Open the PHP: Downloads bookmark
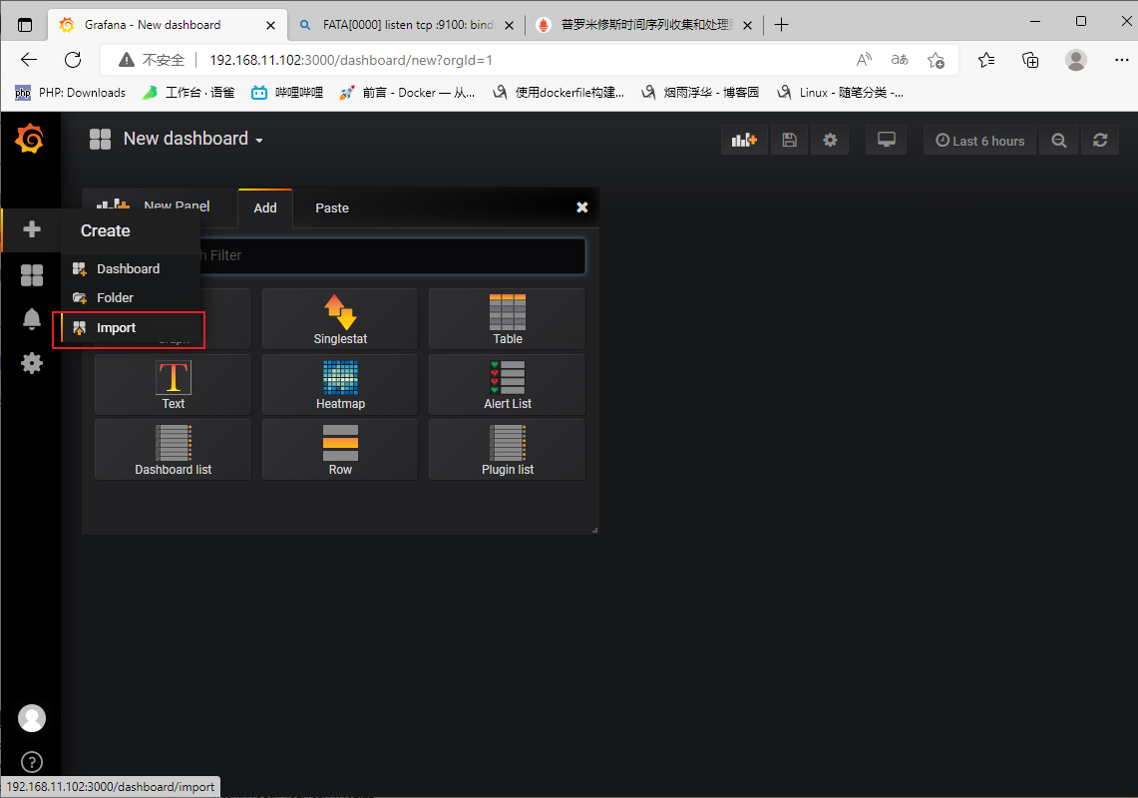This screenshot has height=798, width=1138. pos(71,92)
